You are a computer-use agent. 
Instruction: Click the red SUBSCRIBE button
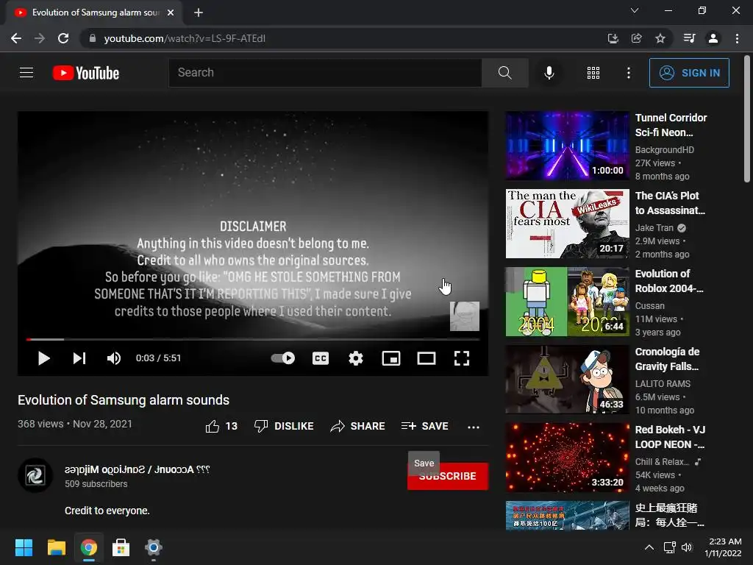[x=448, y=476]
